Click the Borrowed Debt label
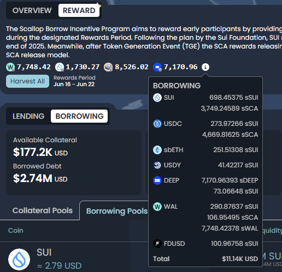282x272 pixels. pos(37,166)
